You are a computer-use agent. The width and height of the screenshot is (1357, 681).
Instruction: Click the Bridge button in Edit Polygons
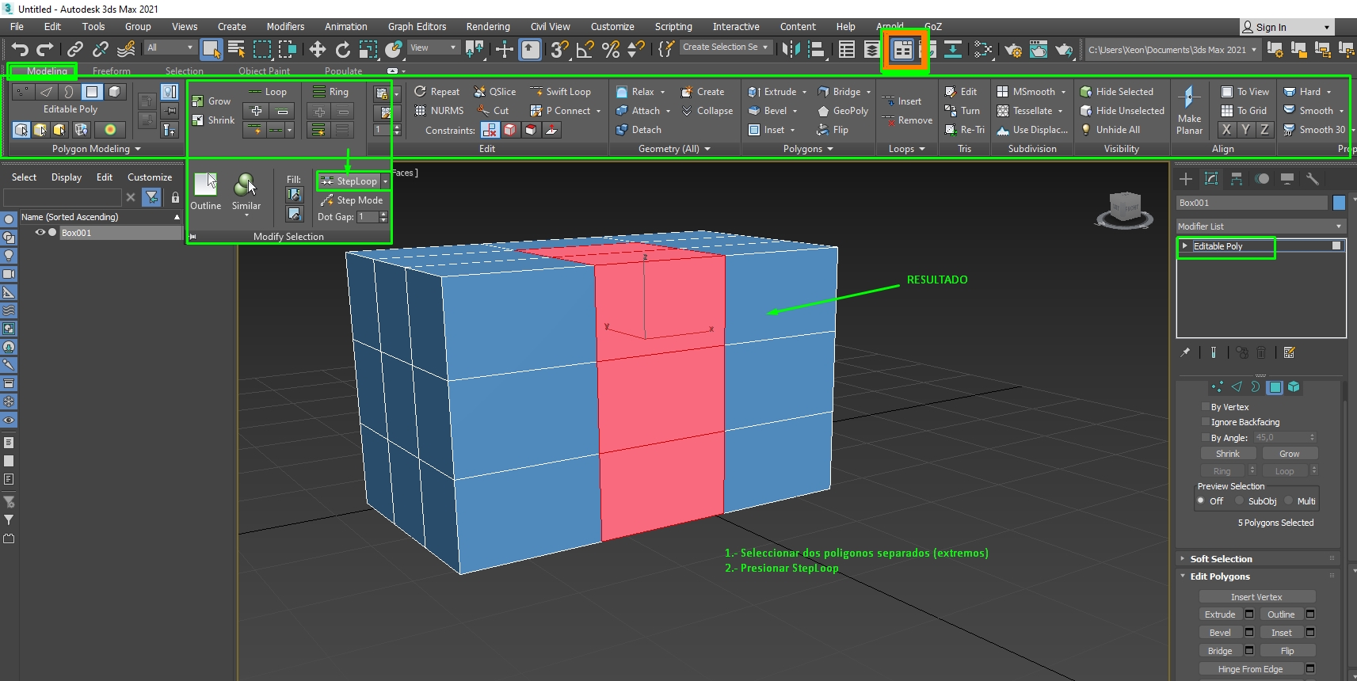pos(1220,651)
